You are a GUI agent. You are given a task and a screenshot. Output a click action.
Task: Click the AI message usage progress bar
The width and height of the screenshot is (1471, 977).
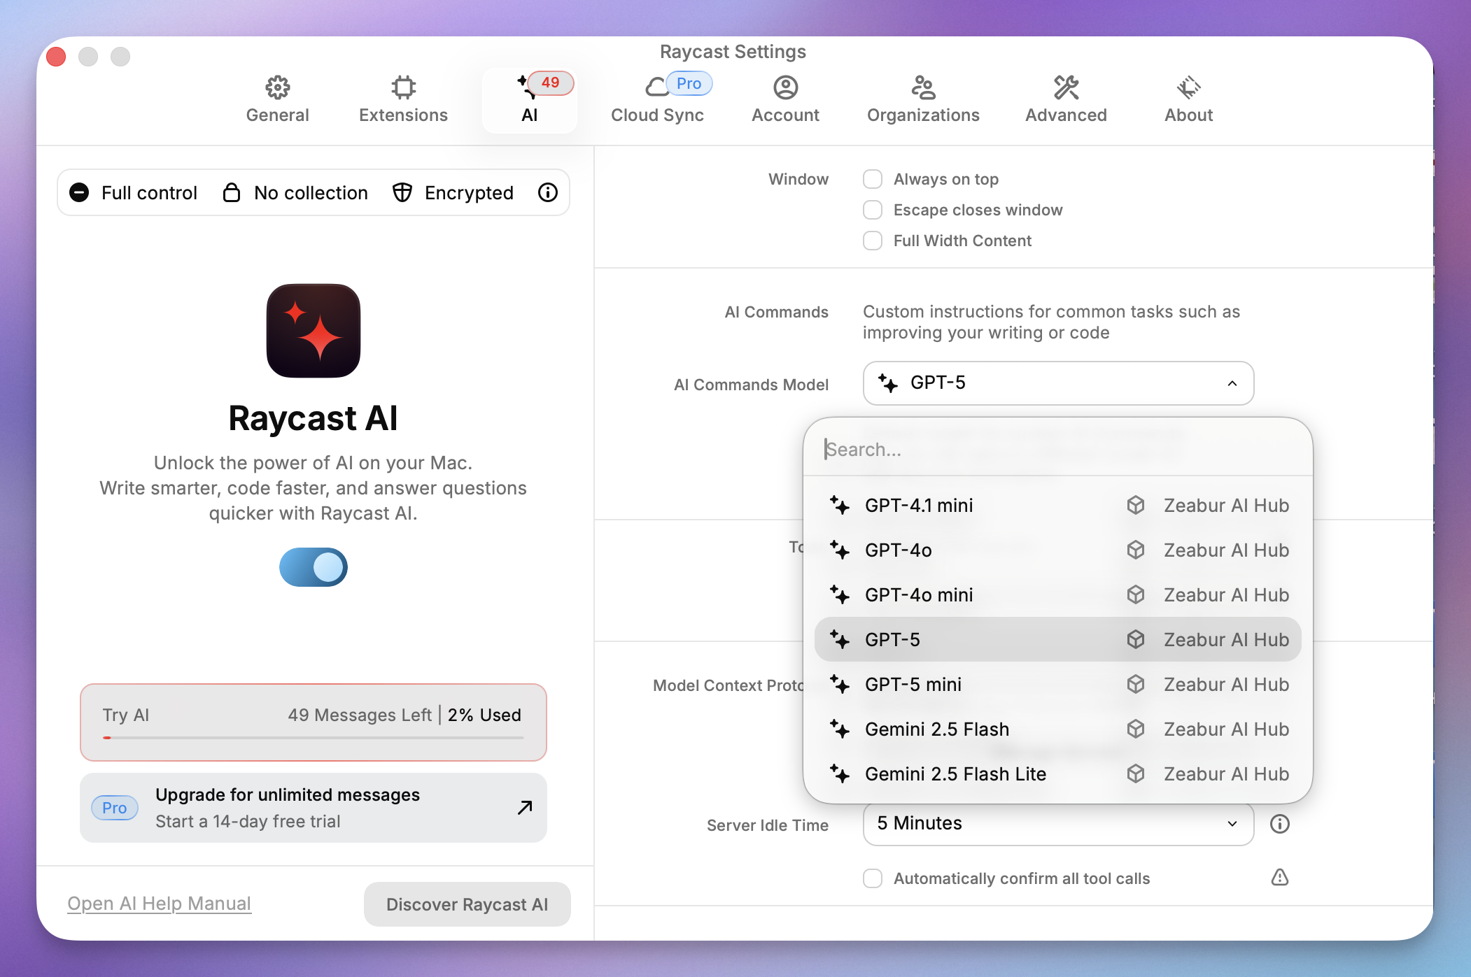(x=313, y=738)
